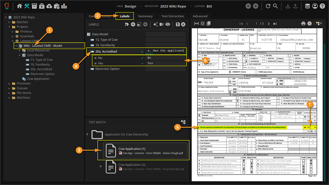Switch to the Summary tab

tap(145, 16)
